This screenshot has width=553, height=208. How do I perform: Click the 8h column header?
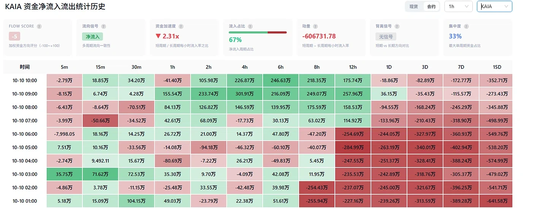pos(317,67)
